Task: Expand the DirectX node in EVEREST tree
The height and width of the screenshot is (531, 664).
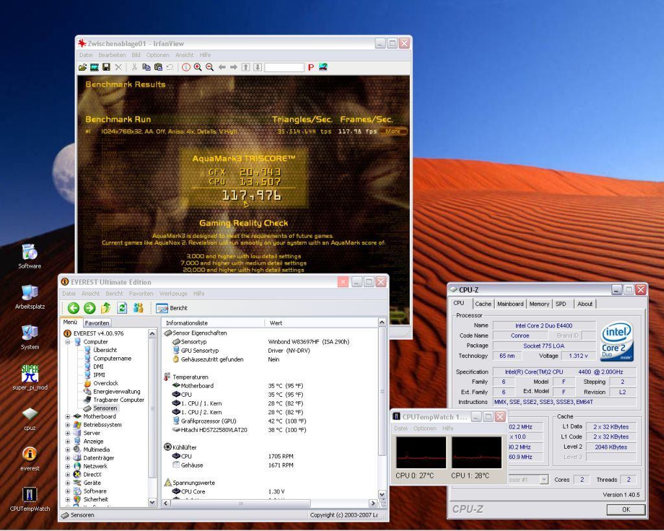Action: click(x=67, y=475)
